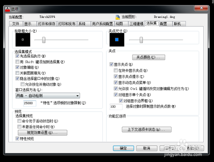The height and width of the screenshot is (162, 214).
Task: Click the 取消 button
Action: pyautogui.click(x=147, y=148)
